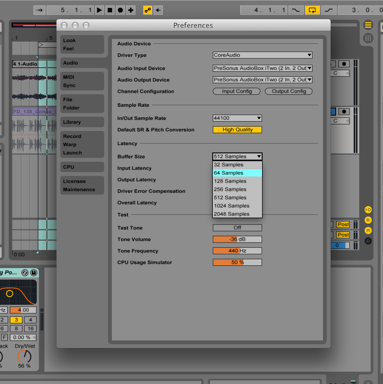The image size is (383, 384).
Task: Click the Input Config button
Action: pos(236,91)
